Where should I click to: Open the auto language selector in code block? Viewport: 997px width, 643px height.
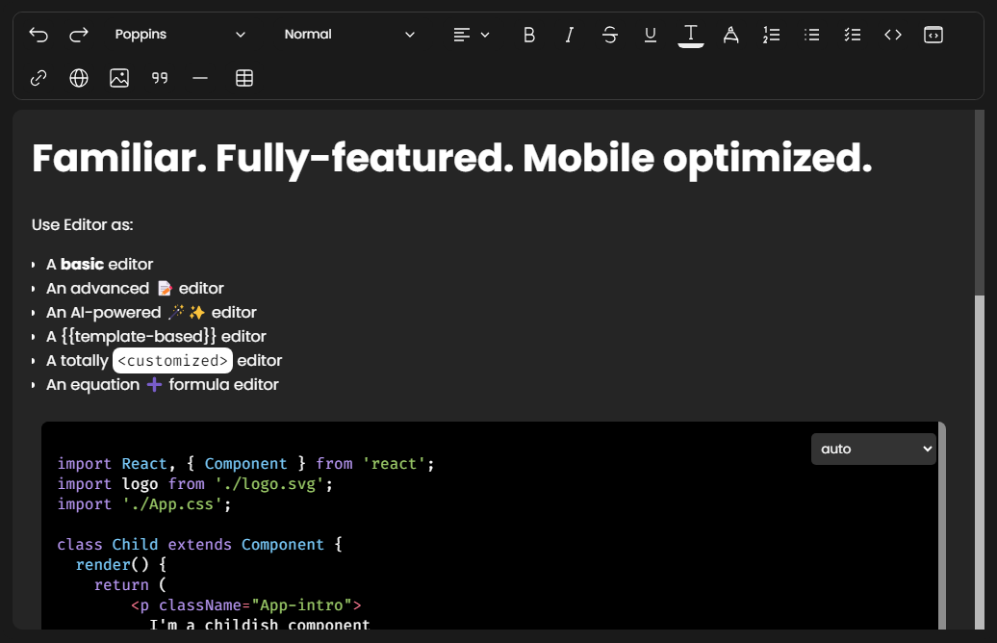(x=873, y=449)
